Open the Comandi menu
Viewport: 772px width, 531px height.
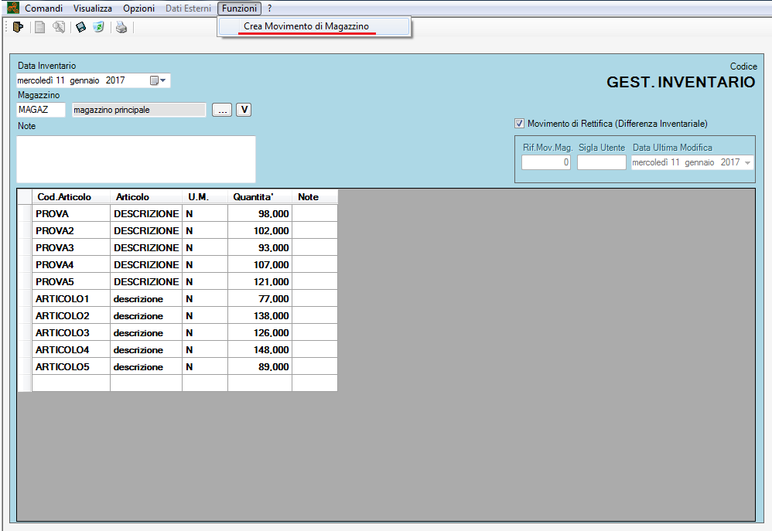click(43, 8)
